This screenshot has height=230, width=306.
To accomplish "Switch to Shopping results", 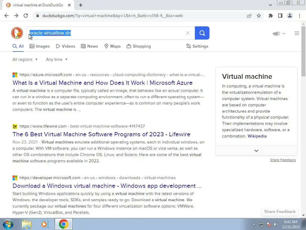I will tap(139, 46).
